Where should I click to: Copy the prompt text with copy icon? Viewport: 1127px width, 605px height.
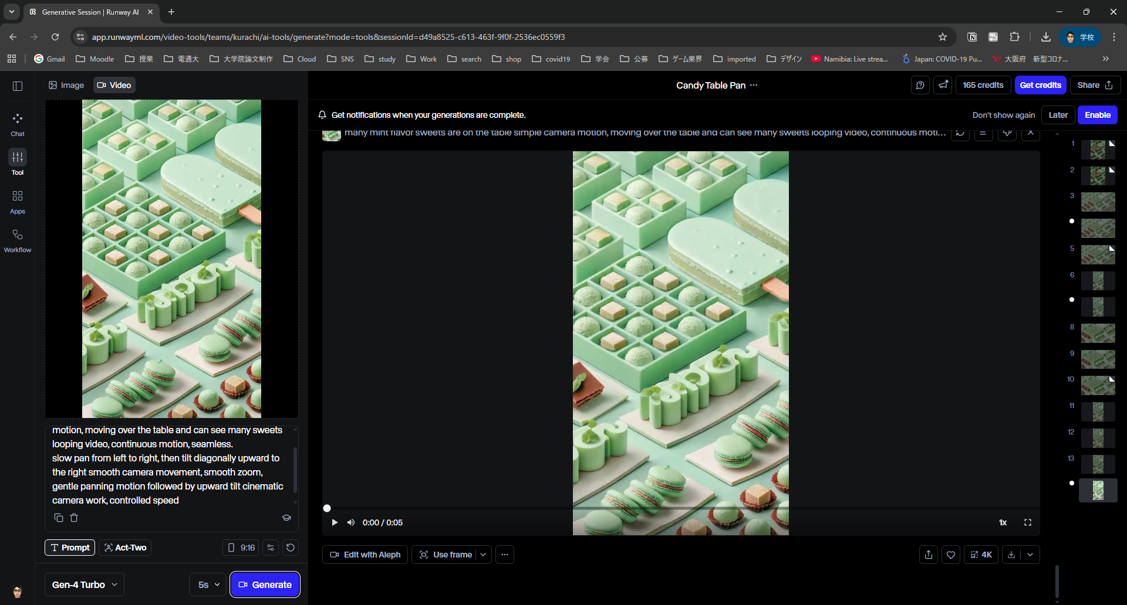[x=59, y=518]
